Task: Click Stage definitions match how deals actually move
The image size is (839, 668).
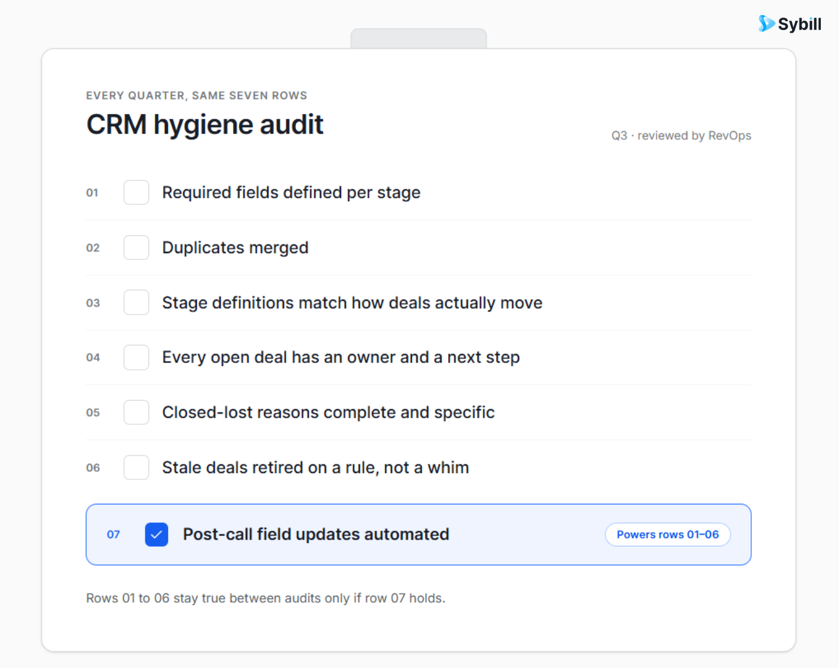Action: (352, 303)
